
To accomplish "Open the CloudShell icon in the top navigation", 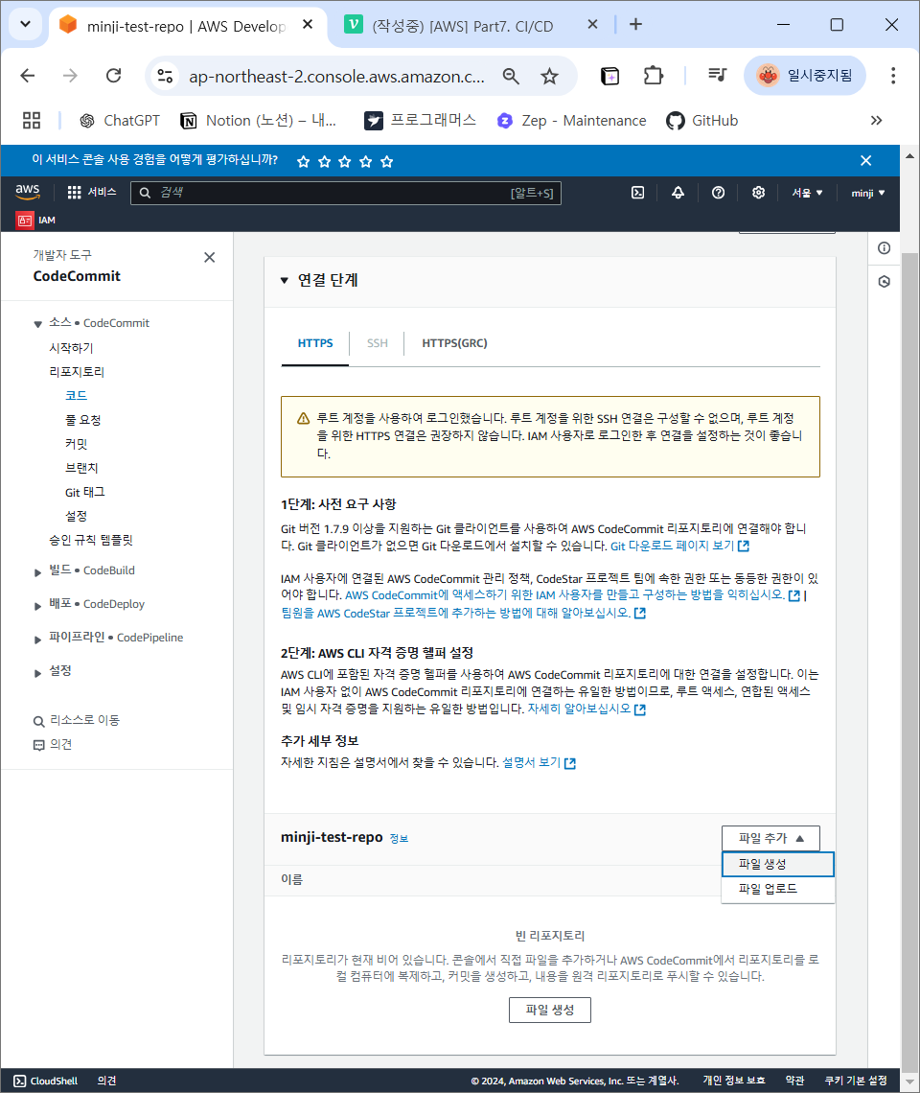I will [637, 193].
